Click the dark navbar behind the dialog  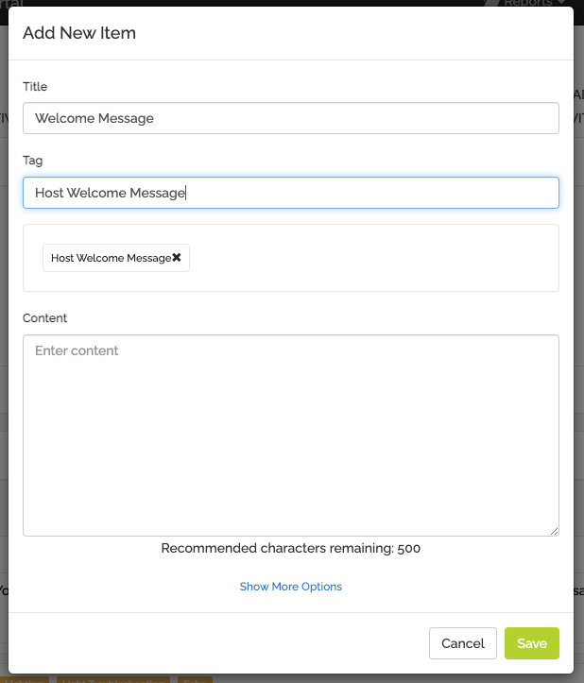262,3
